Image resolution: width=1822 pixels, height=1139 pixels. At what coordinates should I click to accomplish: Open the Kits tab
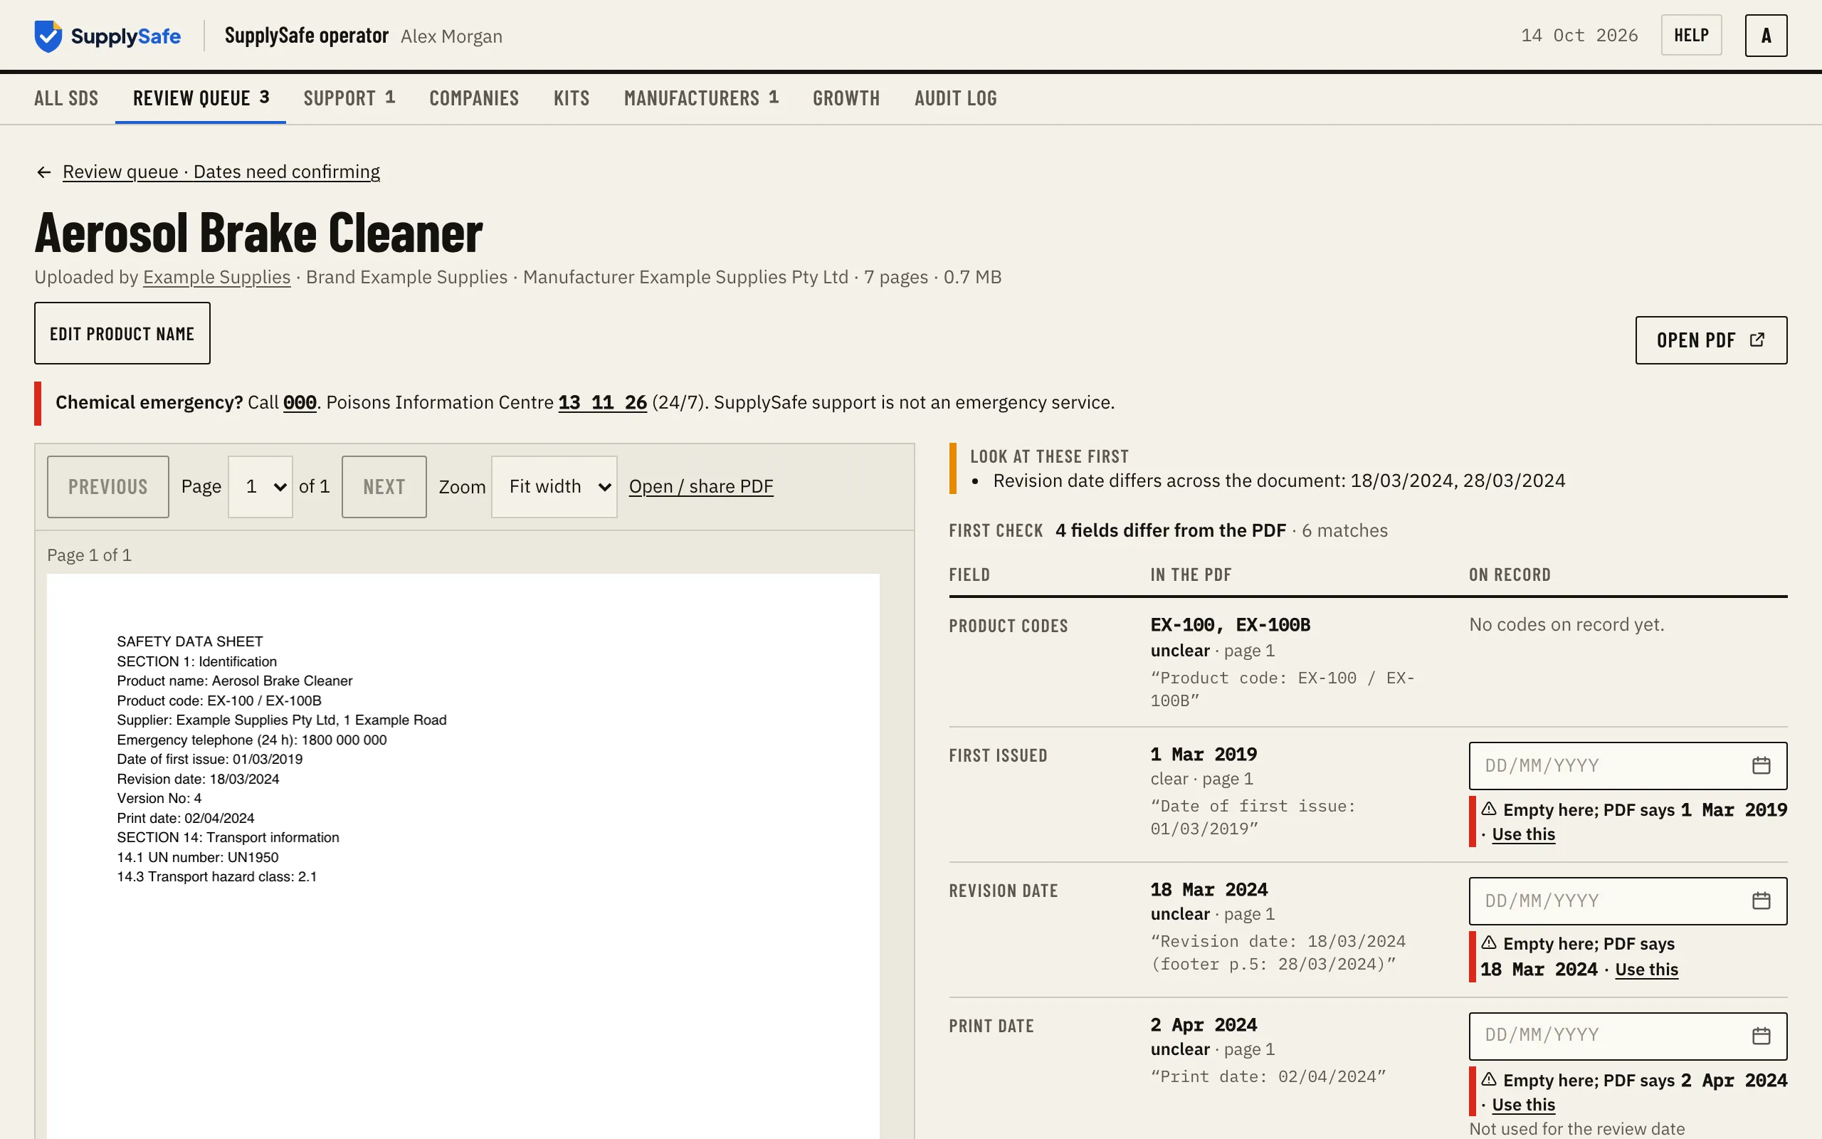pos(572,98)
